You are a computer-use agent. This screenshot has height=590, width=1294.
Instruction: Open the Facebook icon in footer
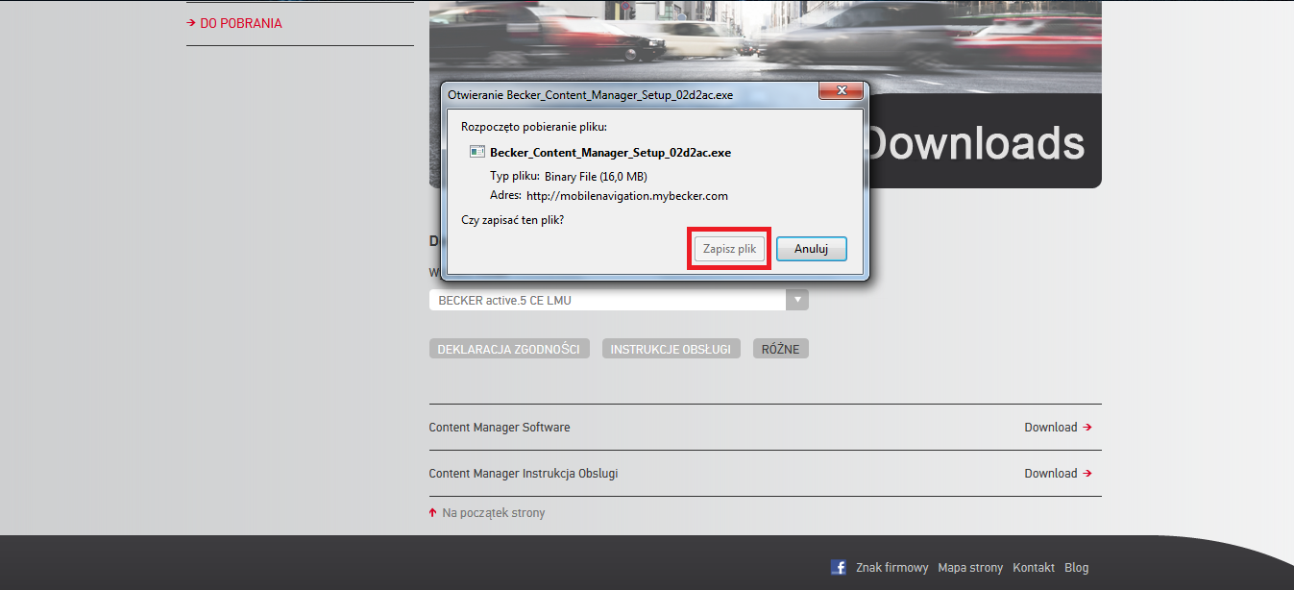point(838,568)
